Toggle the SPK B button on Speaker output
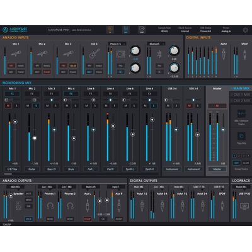This screenshot has width=252, height=252. coord(28,219)
